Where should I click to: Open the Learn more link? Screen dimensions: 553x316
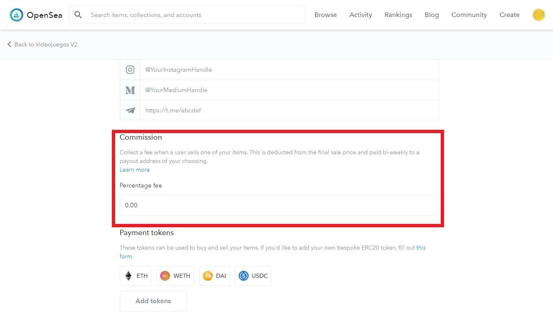(x=135, y=170)
